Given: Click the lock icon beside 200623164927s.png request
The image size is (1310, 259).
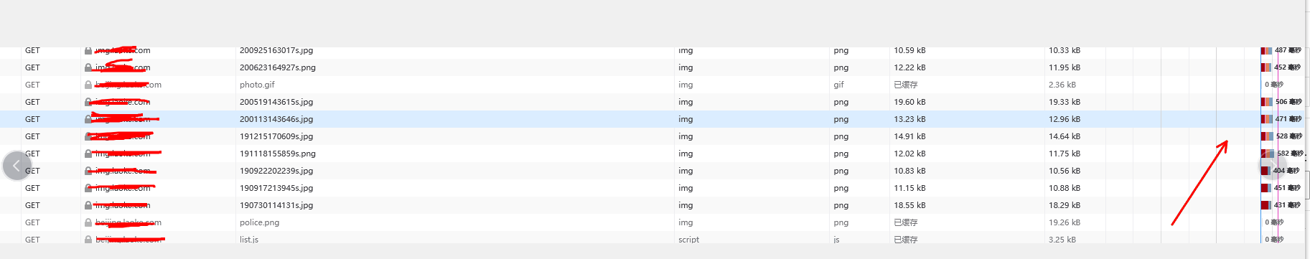Looking at the screenshot, I should tap(88, 67).
